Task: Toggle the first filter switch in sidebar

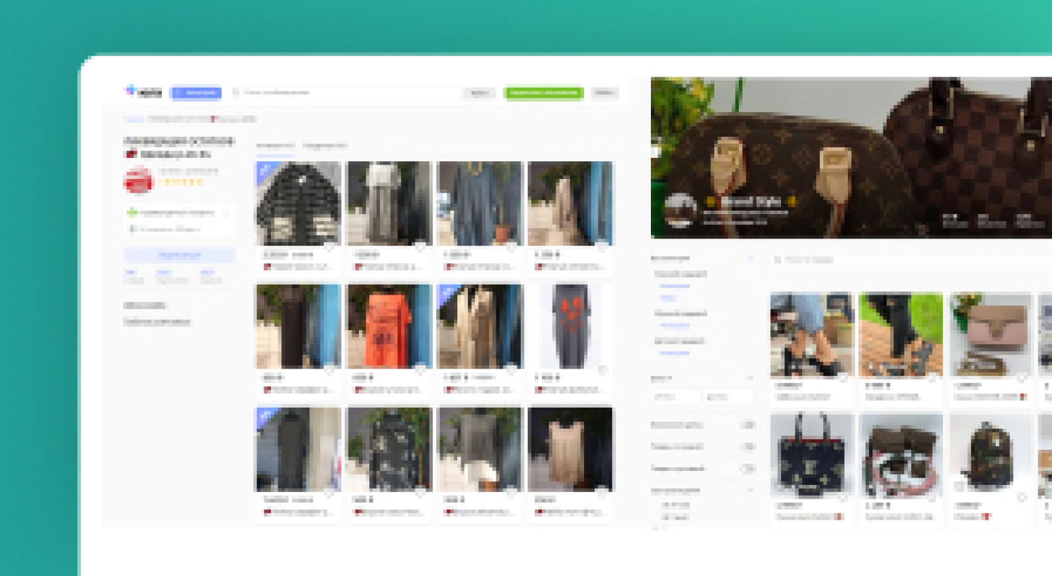Action: pos(747,425)
